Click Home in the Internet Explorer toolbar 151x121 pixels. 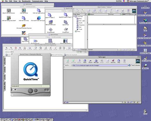pos(25,48)
